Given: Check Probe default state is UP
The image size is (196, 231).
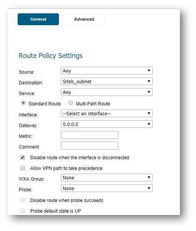Looking at the screenshot, I should coord(23,211).
